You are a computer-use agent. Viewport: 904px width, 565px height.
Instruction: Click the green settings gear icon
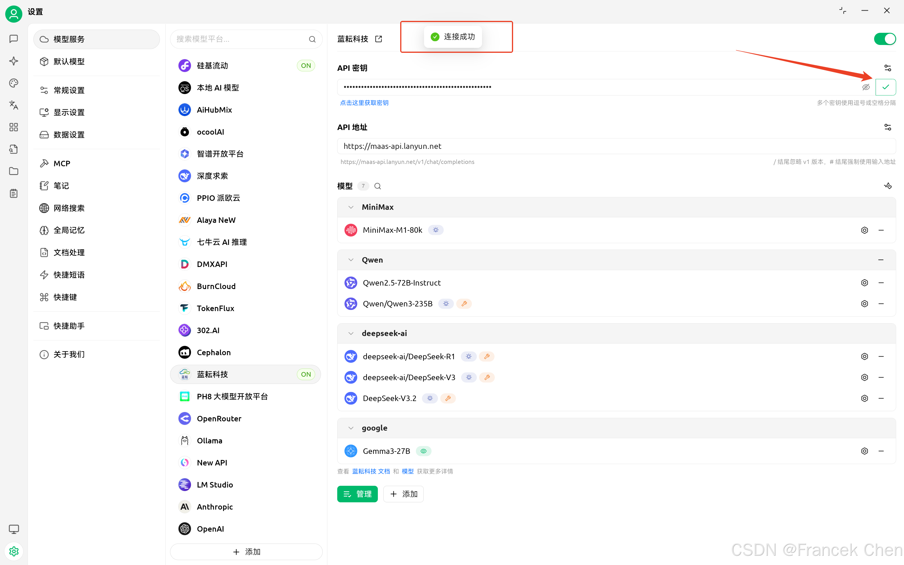click(x=14, y=551)
